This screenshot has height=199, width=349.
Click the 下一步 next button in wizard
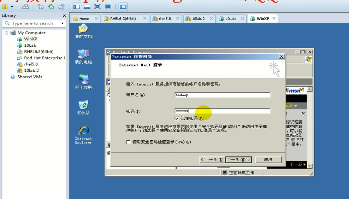click(239, 160)
